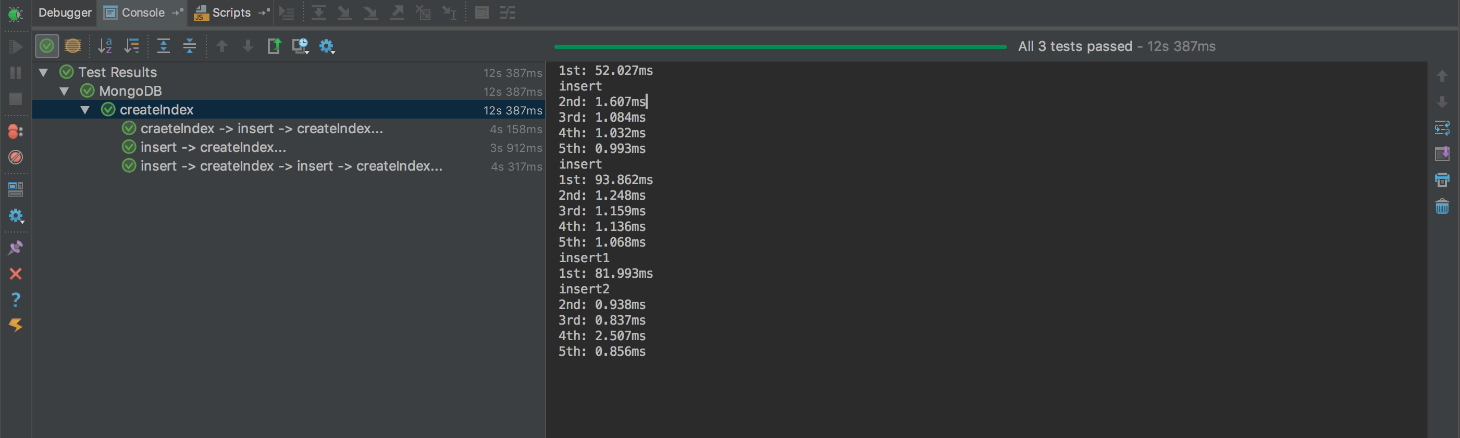1460x438 pixels.
Task: Click Show Execution Point icon
Action: pos(287,13)
